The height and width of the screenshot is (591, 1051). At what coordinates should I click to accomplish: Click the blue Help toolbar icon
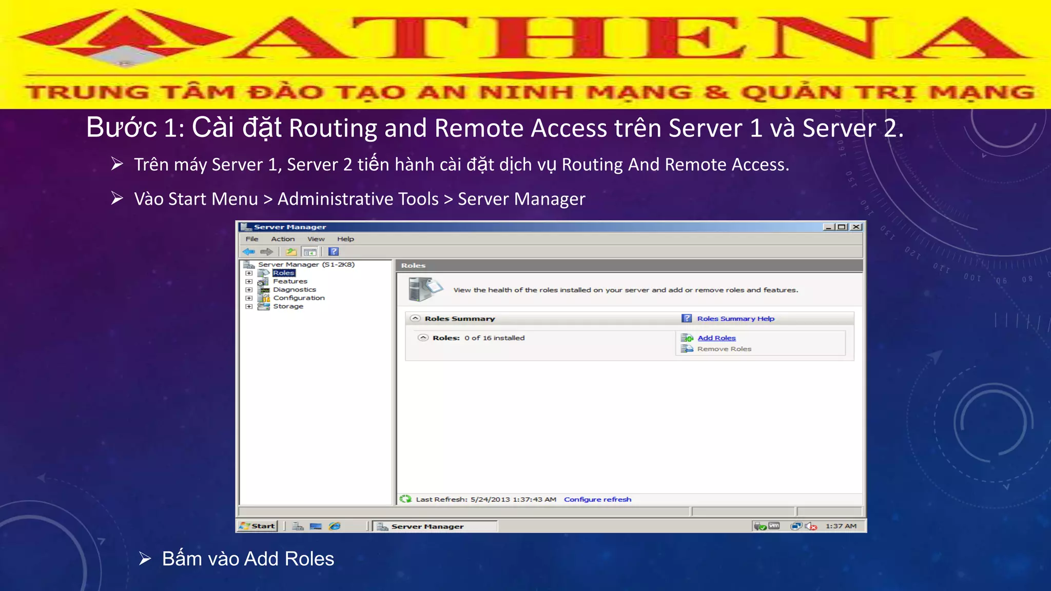click(334, 251)
